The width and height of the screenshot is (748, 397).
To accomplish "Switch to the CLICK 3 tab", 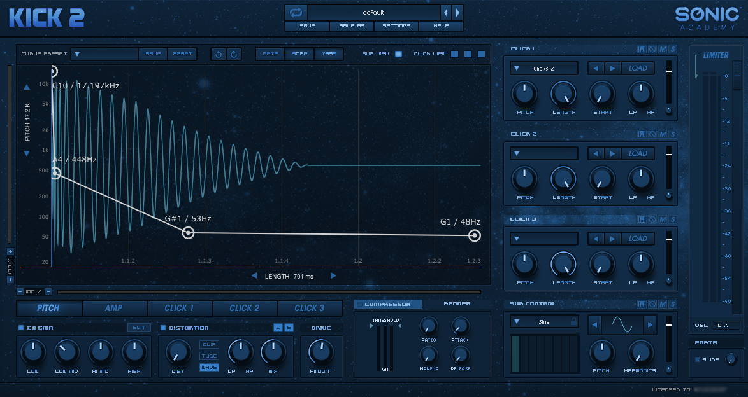I will 310,309.
